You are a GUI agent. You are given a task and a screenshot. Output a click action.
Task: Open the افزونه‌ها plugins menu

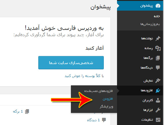(x=140, y=91)
